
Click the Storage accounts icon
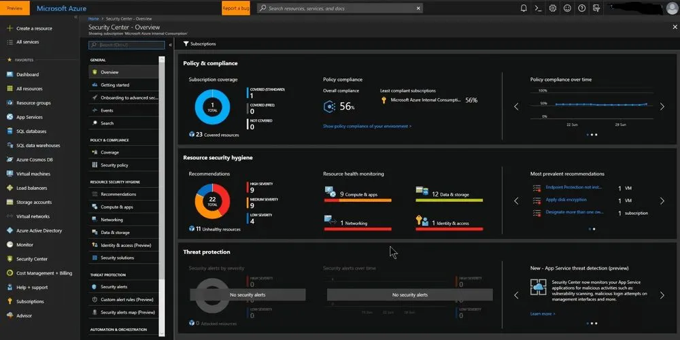(10, 202)
